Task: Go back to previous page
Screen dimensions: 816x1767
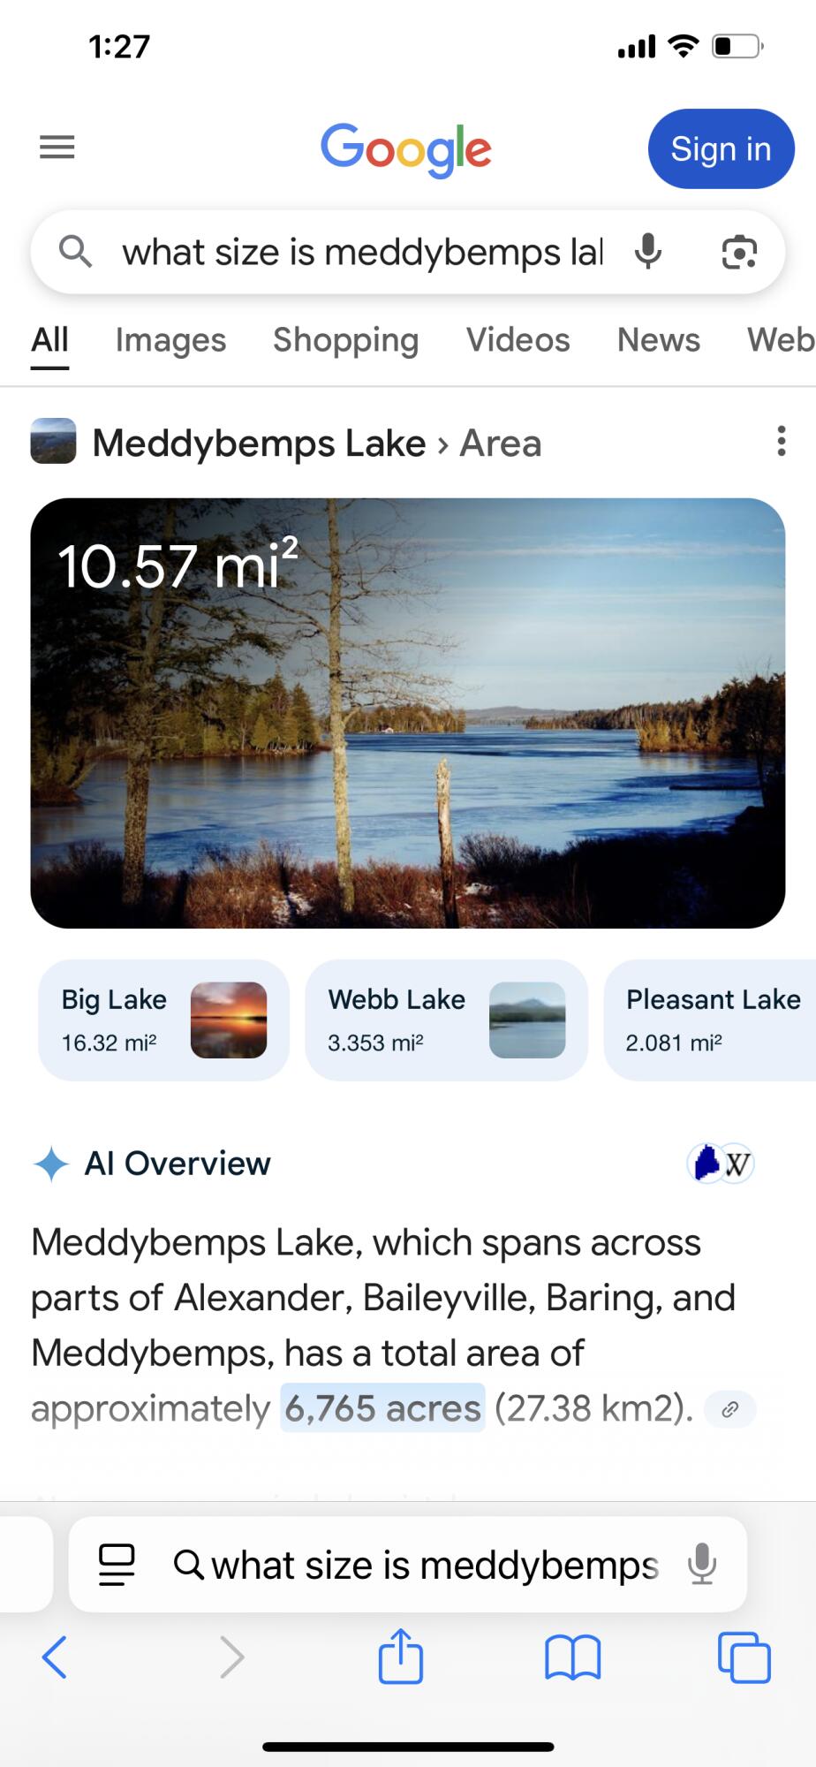Action: click(55, 1657)
